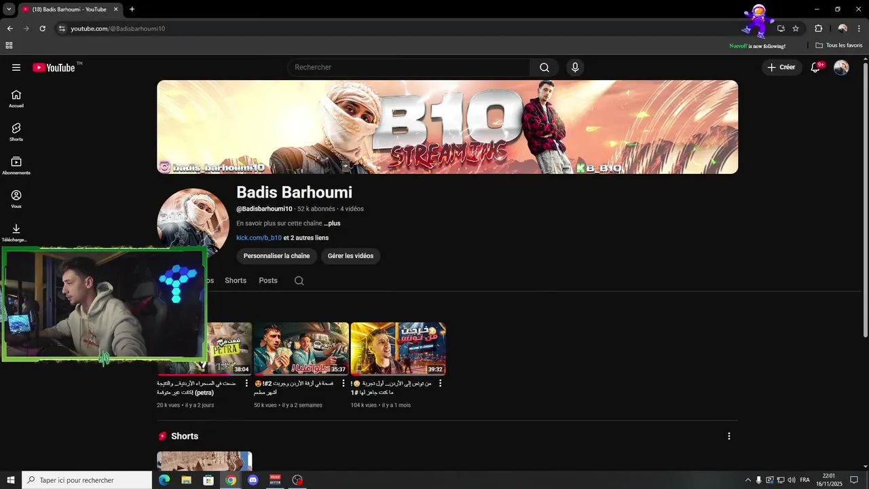Click the browser address bar URL
This screenshot has width=869, height=489.
click(118, 29)
